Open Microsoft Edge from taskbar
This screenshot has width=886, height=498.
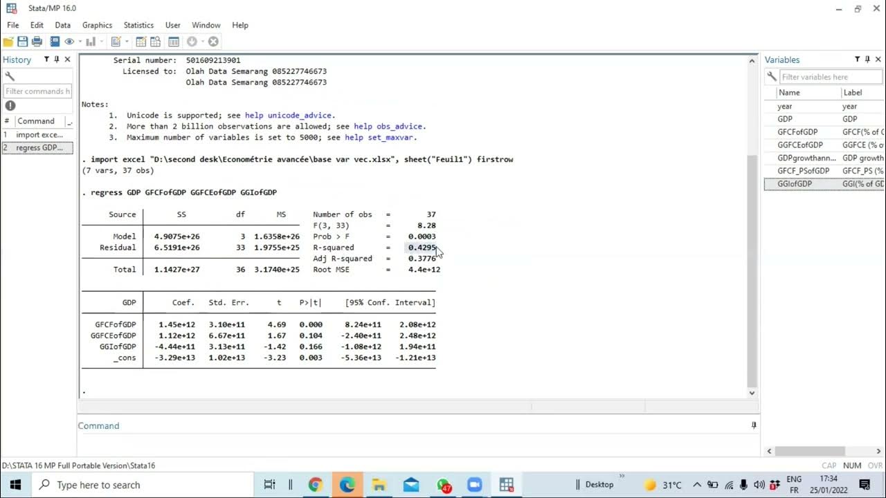[x=347, y=485]
